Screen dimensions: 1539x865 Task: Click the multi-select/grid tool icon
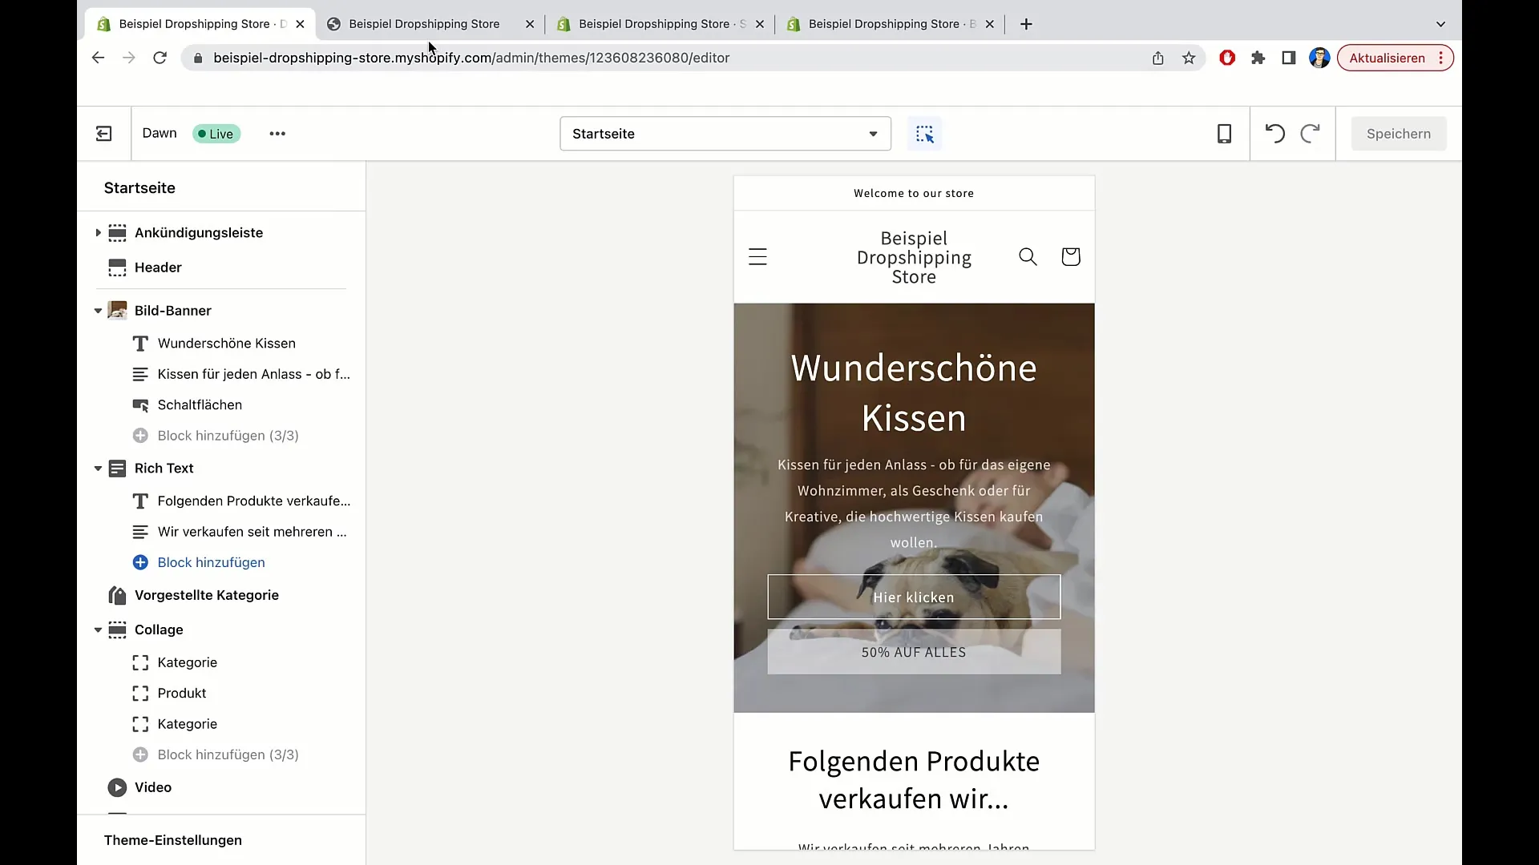924,134
